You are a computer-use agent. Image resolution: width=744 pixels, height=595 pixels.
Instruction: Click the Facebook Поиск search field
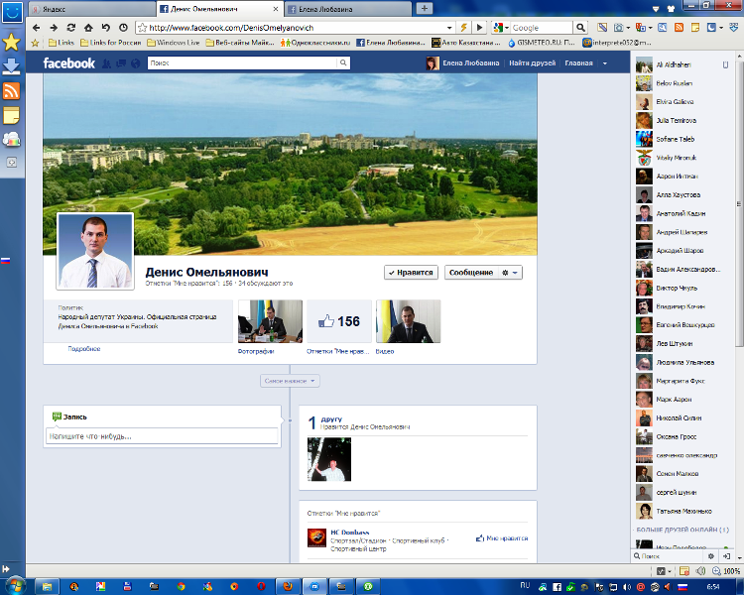coord(242,62)
